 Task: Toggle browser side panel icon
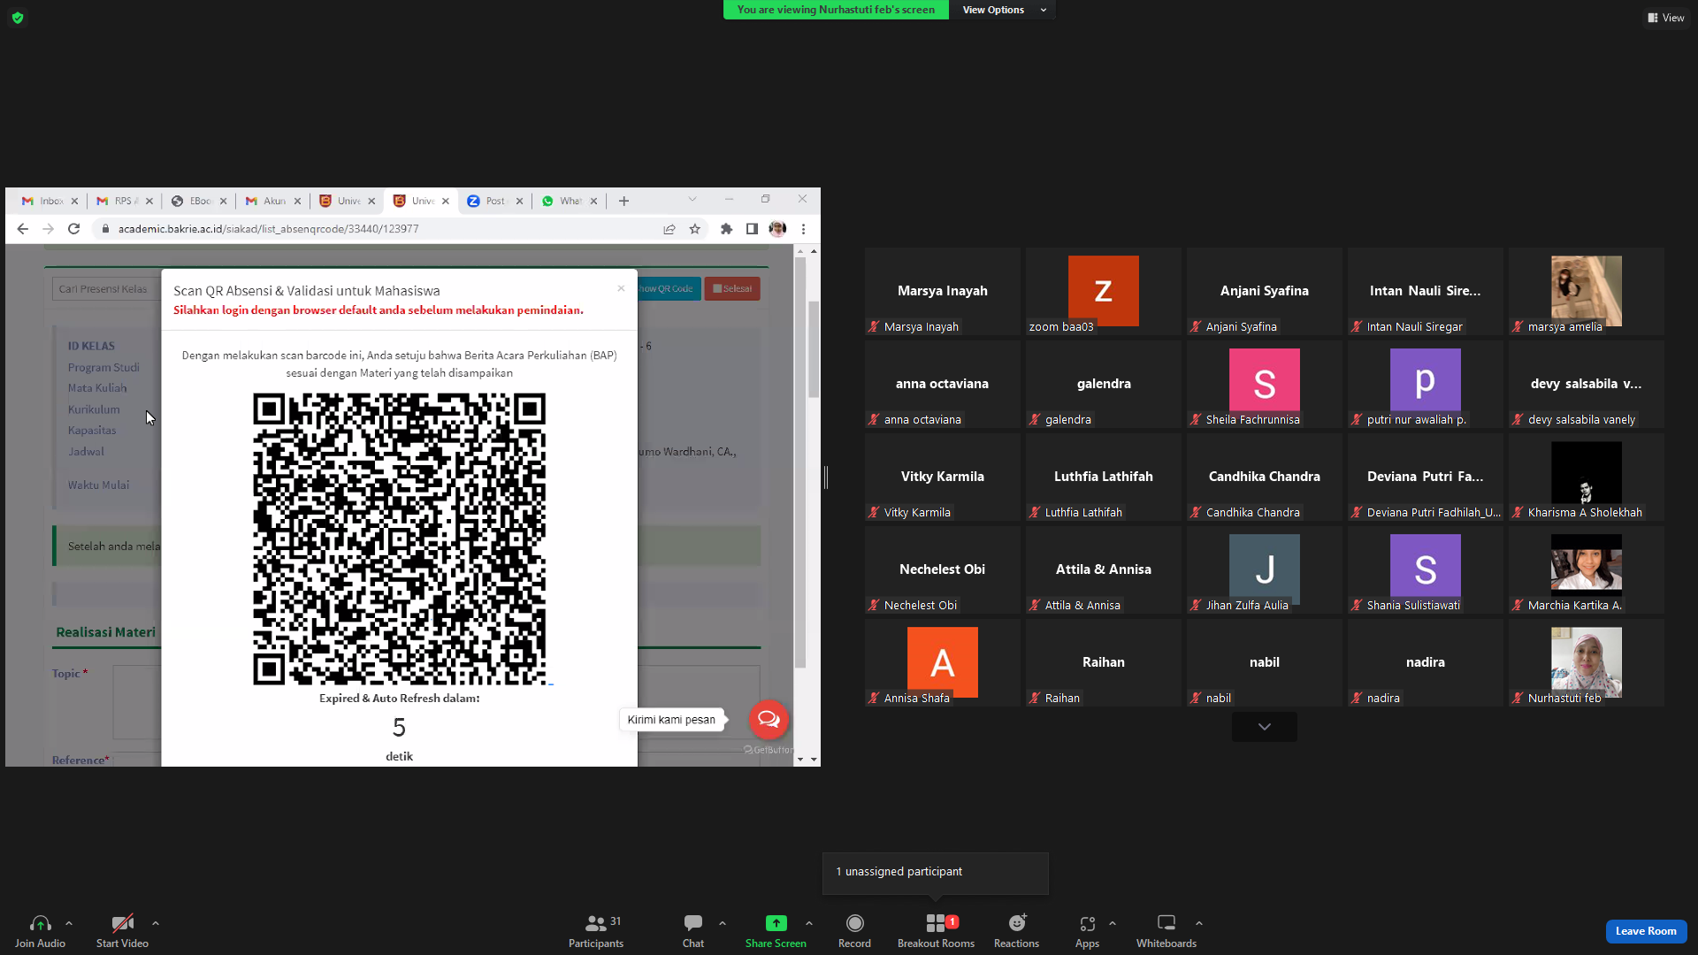click(x=752, y=229)
